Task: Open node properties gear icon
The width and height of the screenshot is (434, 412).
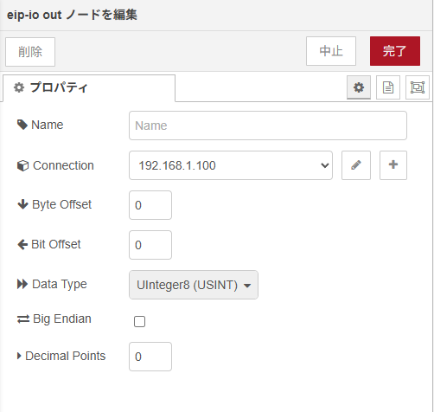Action: tap(359, 87)
